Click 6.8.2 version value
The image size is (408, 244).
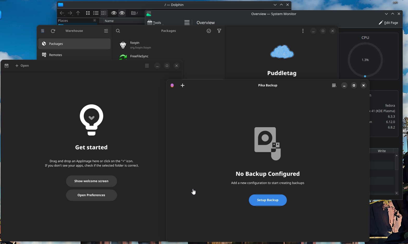tap(391, 127)
